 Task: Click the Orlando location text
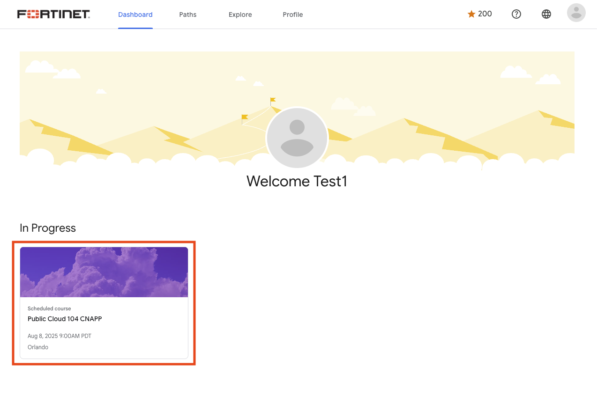pos(38,347)
